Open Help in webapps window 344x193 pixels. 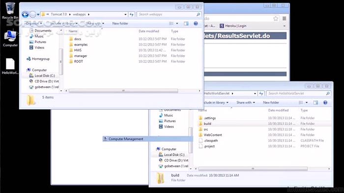click(x=196, y=24)
